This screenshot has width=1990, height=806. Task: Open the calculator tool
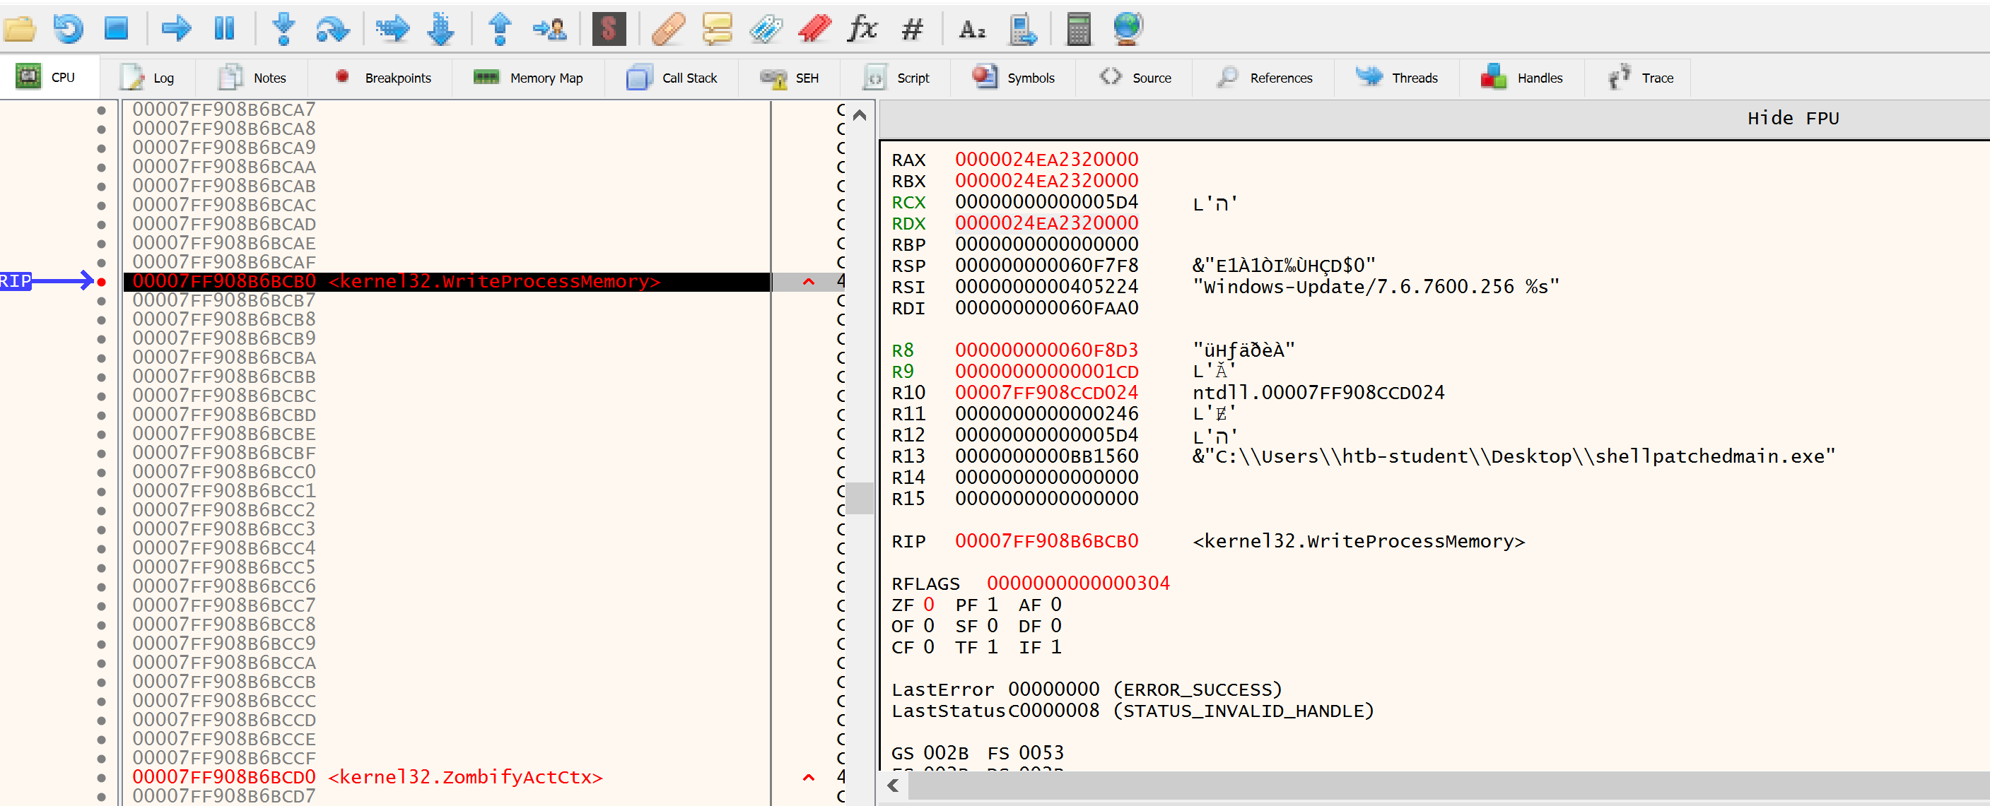1079,30
